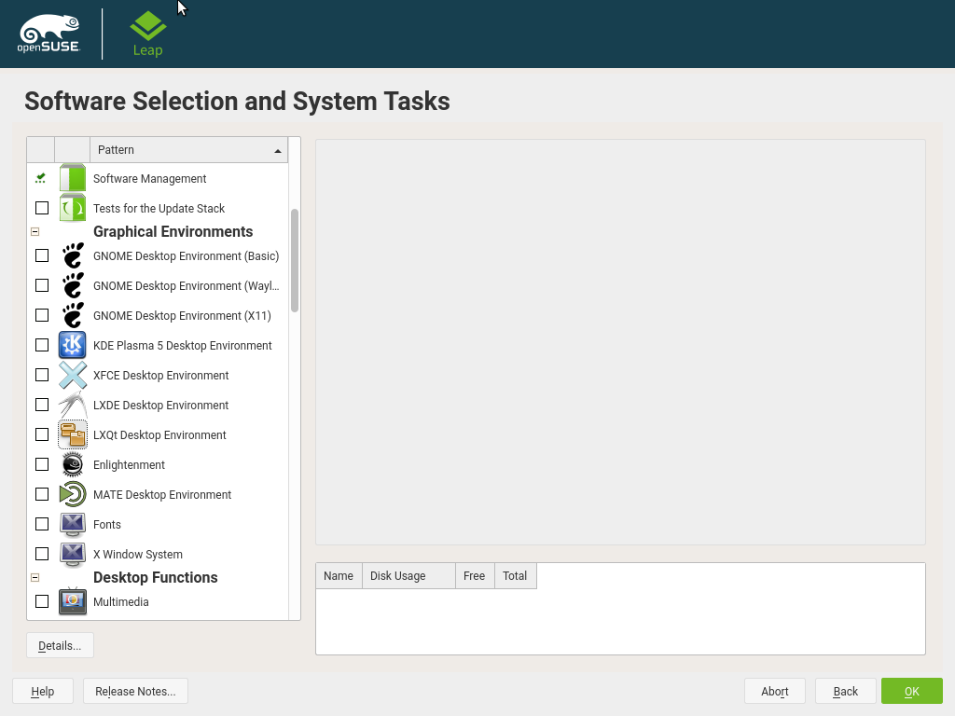Select the MATE Desktop Environment label
This screenshot has width=955, height=716.
tap(162, 494)
